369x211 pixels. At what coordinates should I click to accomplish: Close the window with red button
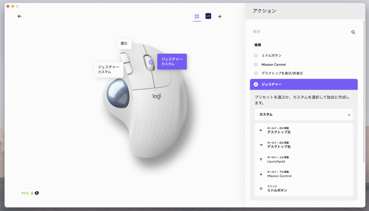[8, 6]
